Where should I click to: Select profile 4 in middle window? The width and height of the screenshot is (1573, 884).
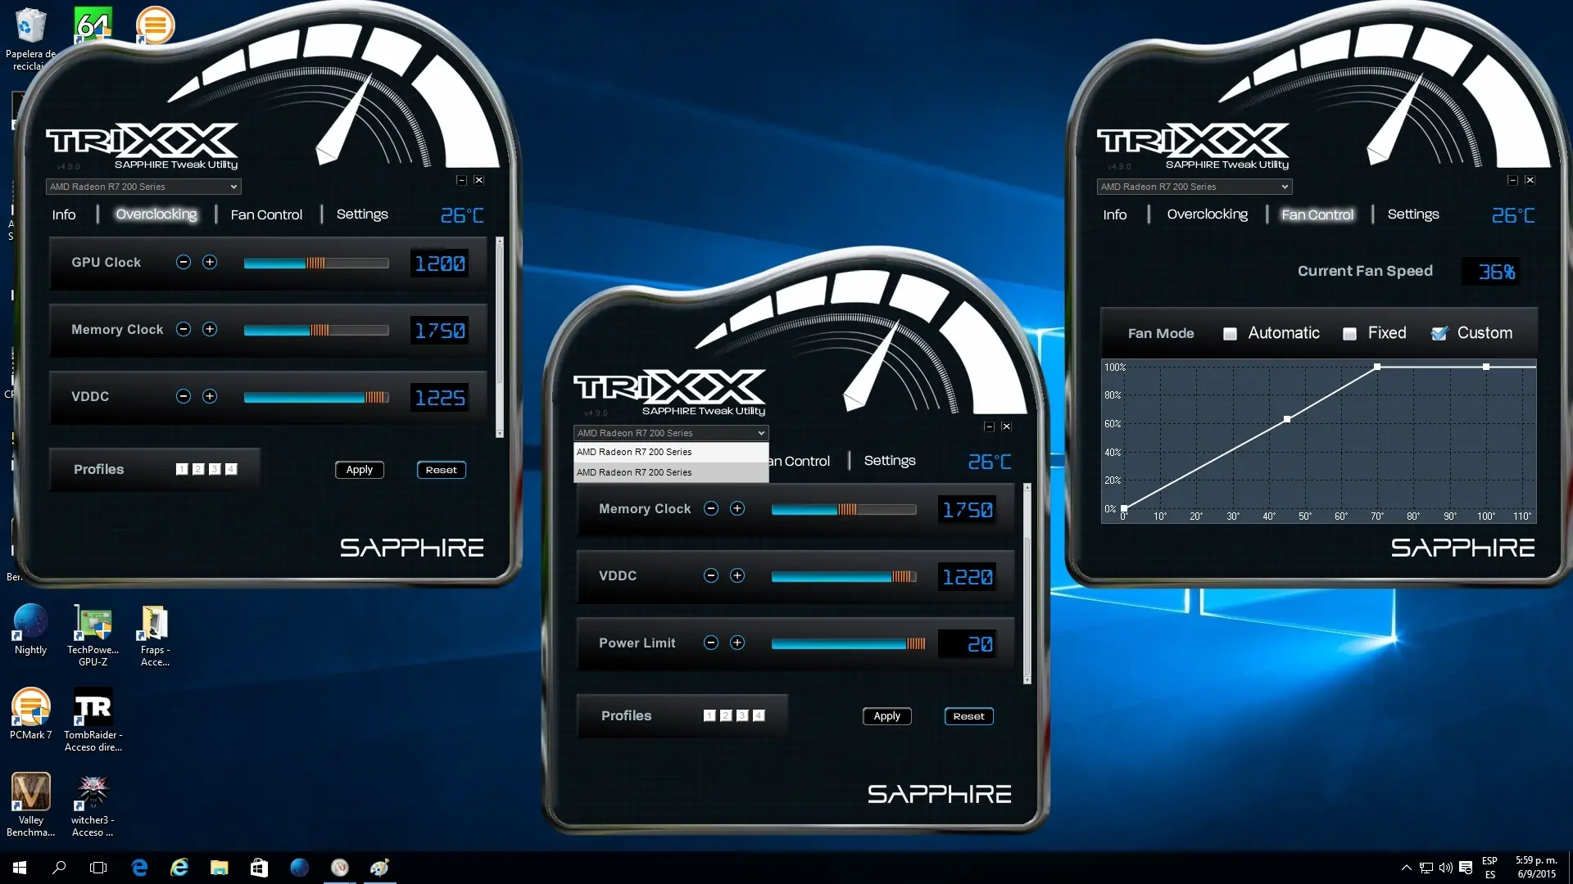click(759, 715)
